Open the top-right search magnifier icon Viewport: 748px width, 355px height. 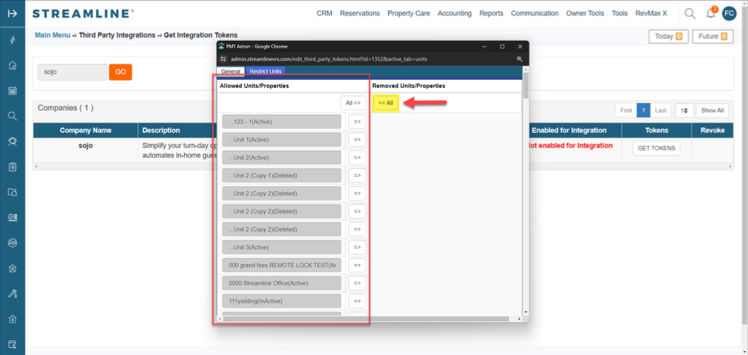pyautogui.click(x=689, y=13)
